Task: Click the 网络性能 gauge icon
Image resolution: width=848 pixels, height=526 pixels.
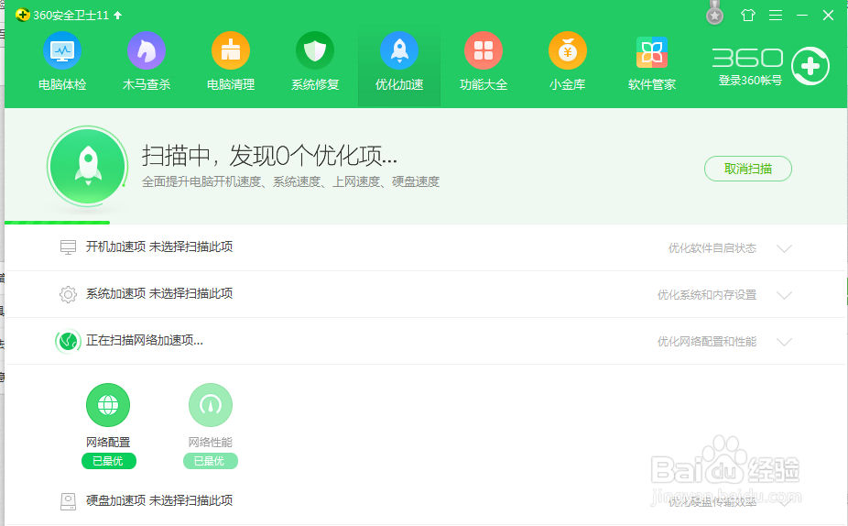Action: [211, 405]
